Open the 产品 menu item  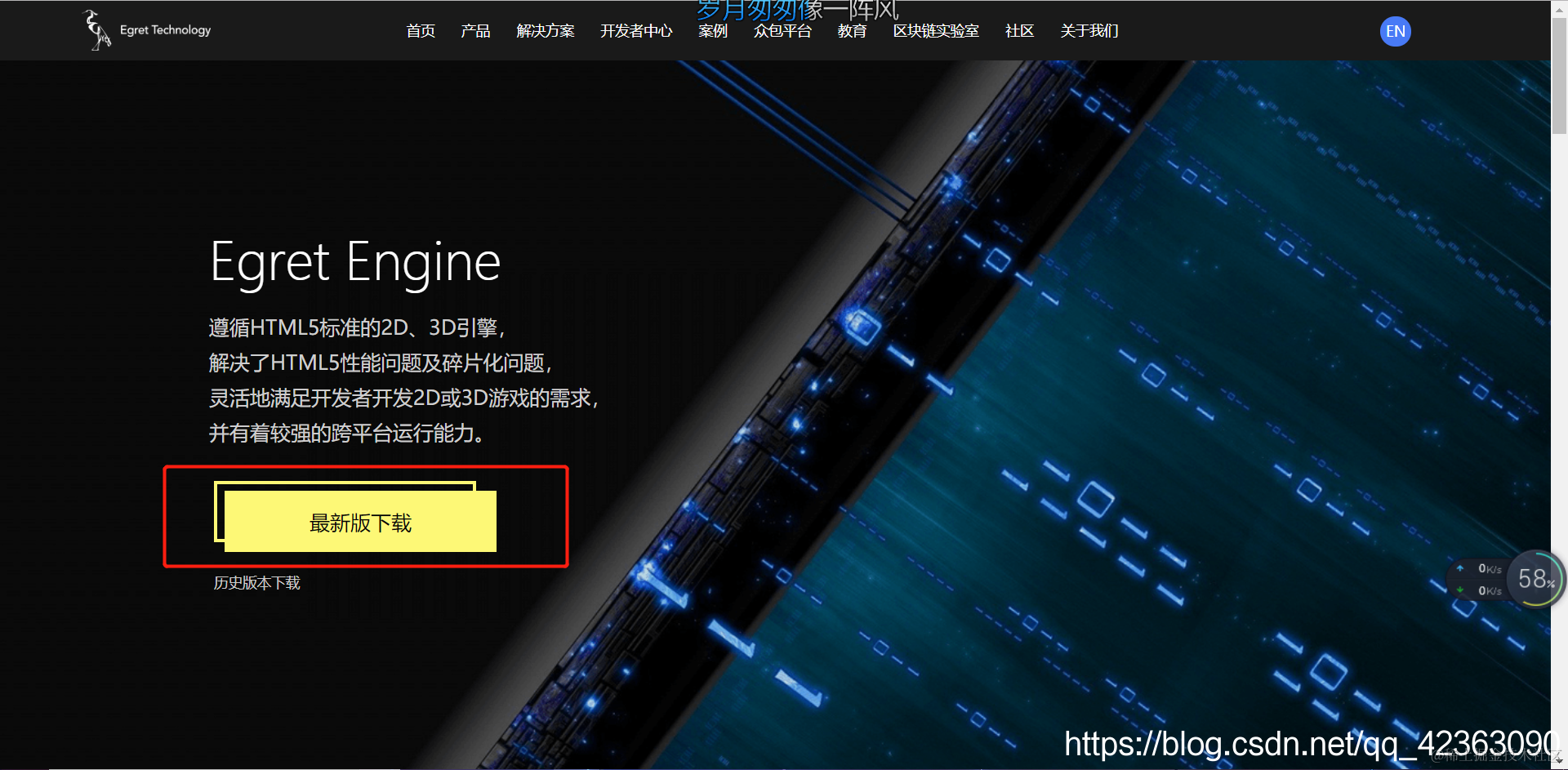475,31
